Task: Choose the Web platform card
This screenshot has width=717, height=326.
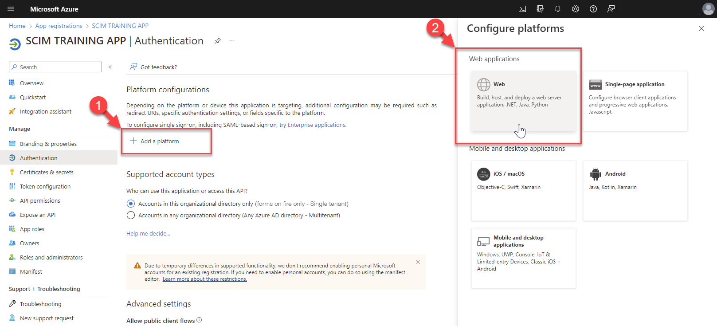Action: (x=523, y=101)
